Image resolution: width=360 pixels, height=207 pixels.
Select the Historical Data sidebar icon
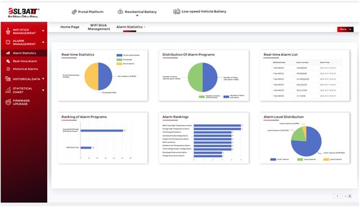pyautogui.click(x=8, y=79)
